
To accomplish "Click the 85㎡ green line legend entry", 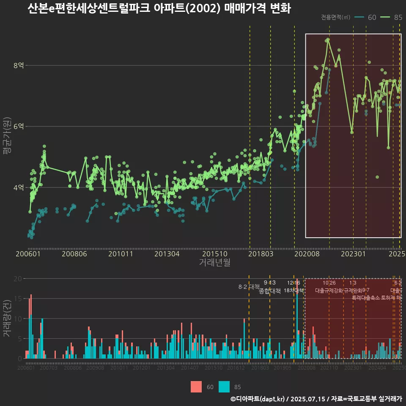I will [x=391, y=17].
